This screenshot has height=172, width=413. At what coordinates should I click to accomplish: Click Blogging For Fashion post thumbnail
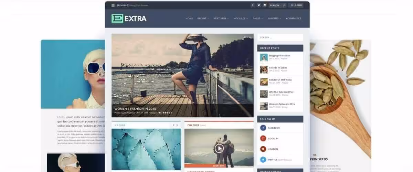(264, 57)
